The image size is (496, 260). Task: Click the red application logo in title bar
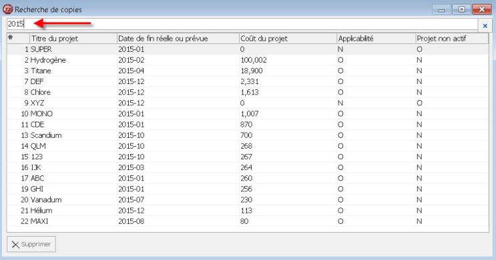click(x=7, y=9)
